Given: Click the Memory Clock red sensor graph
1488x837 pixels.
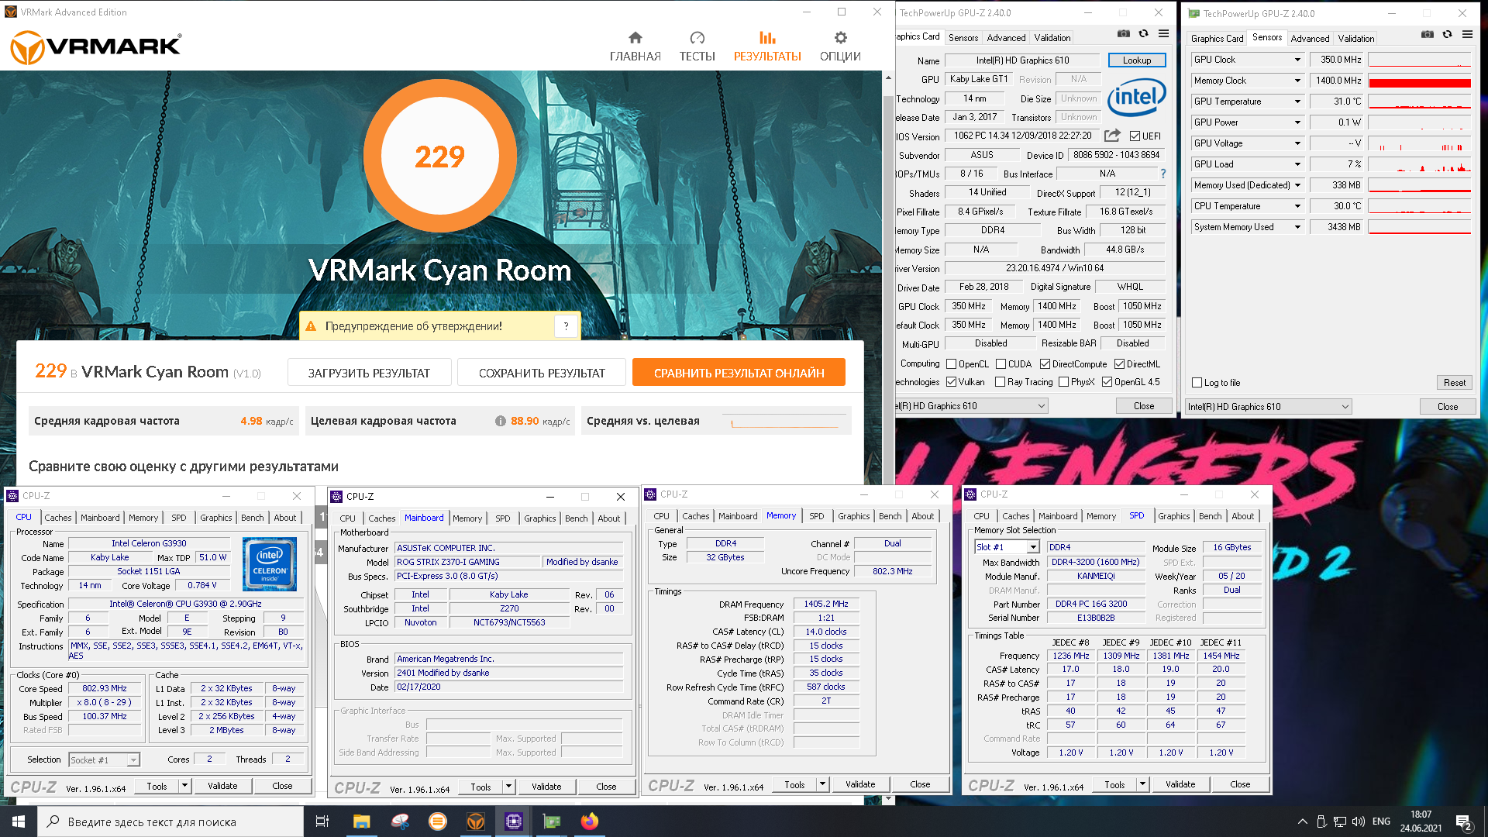Looking at the screenshot, I should [1419, 81].
